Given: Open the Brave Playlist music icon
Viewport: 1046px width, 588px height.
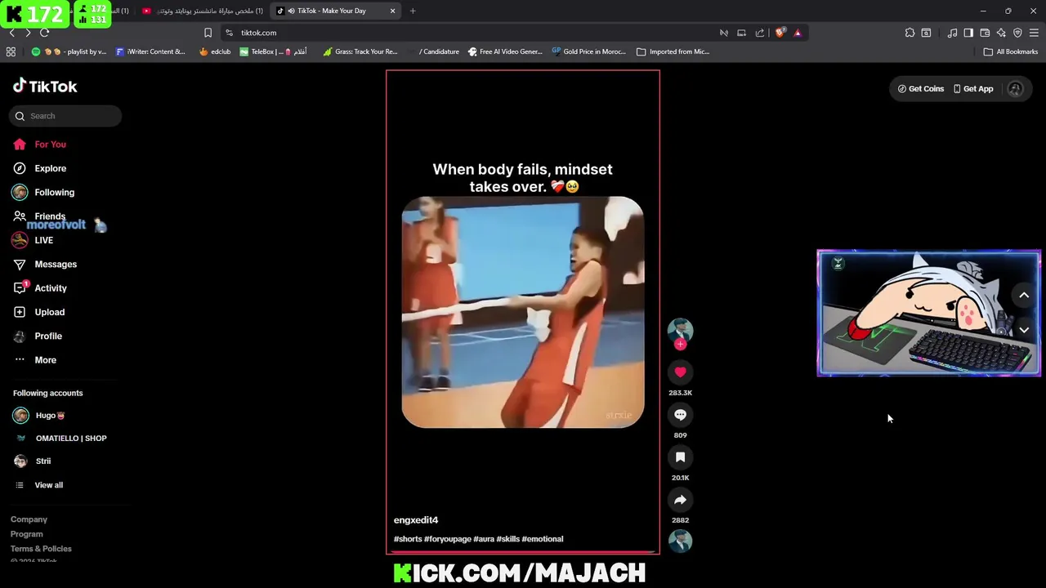Looking at the screenshot, I should click(x=952, y=33).
